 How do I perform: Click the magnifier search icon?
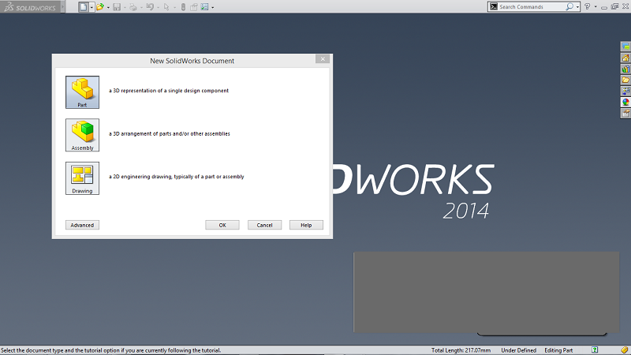click(x=569, y=7)
